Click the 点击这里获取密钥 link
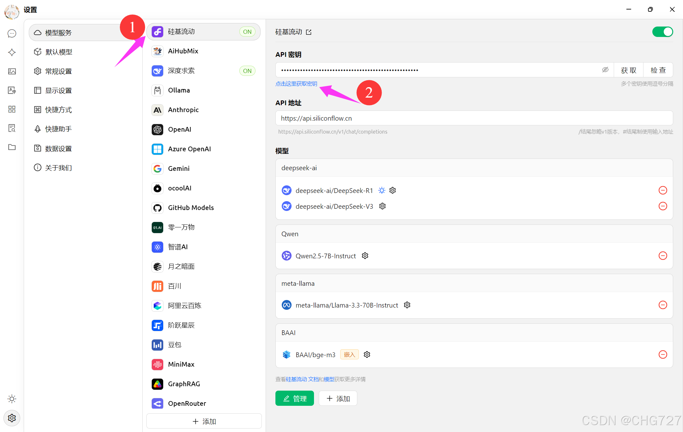683x432 pixels. [x=296, y=84]
